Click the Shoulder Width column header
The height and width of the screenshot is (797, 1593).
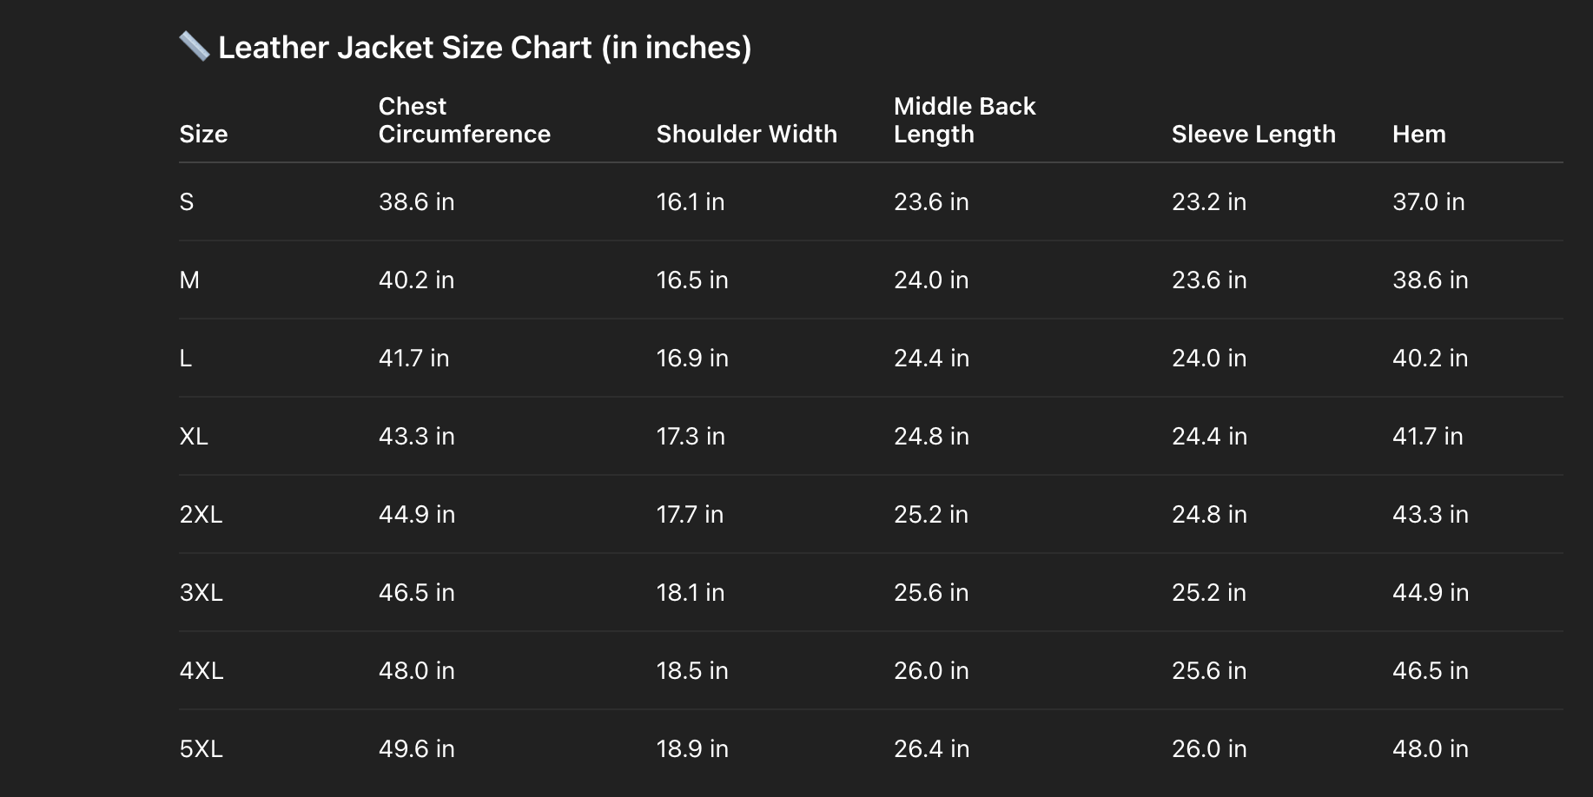pos(746,135)
